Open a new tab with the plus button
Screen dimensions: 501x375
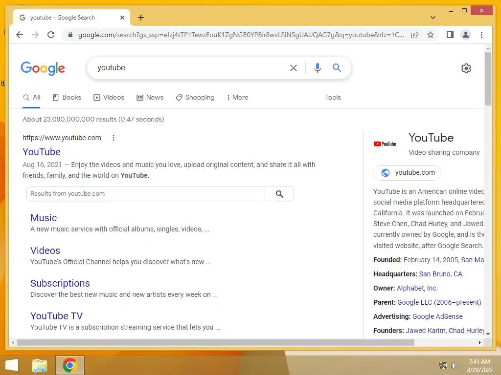[141, 18]
